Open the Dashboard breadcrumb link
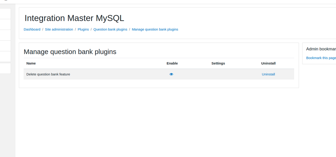Viewport: 336px width, 157px height. pos(32,29)
